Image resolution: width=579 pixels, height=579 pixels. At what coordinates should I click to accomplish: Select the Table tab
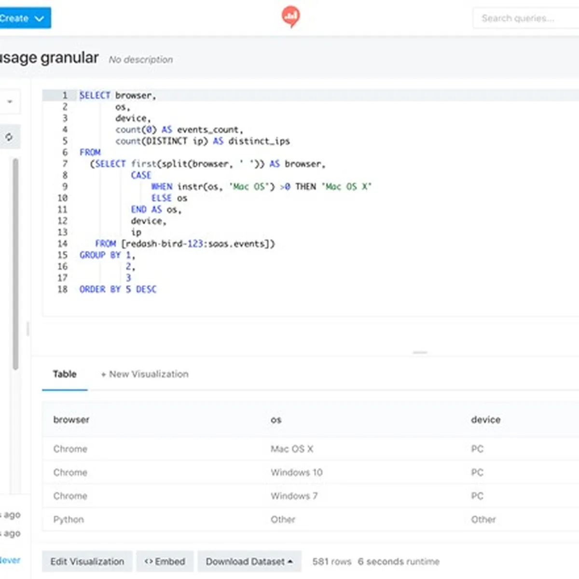point(65,374)
